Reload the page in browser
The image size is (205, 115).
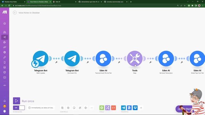click(x=9, y=6)
